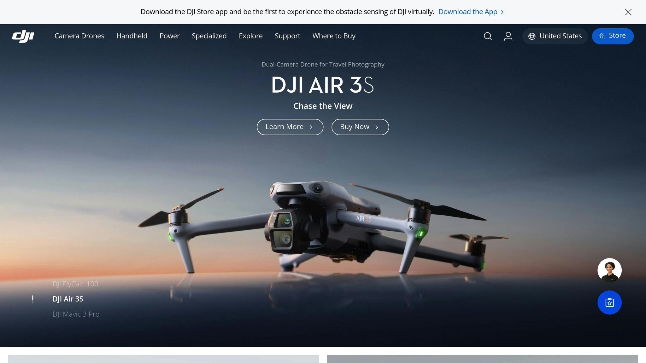Open the chat support avatar
The height and width of the screenshot is (363, 646).
tap(609, 270)
